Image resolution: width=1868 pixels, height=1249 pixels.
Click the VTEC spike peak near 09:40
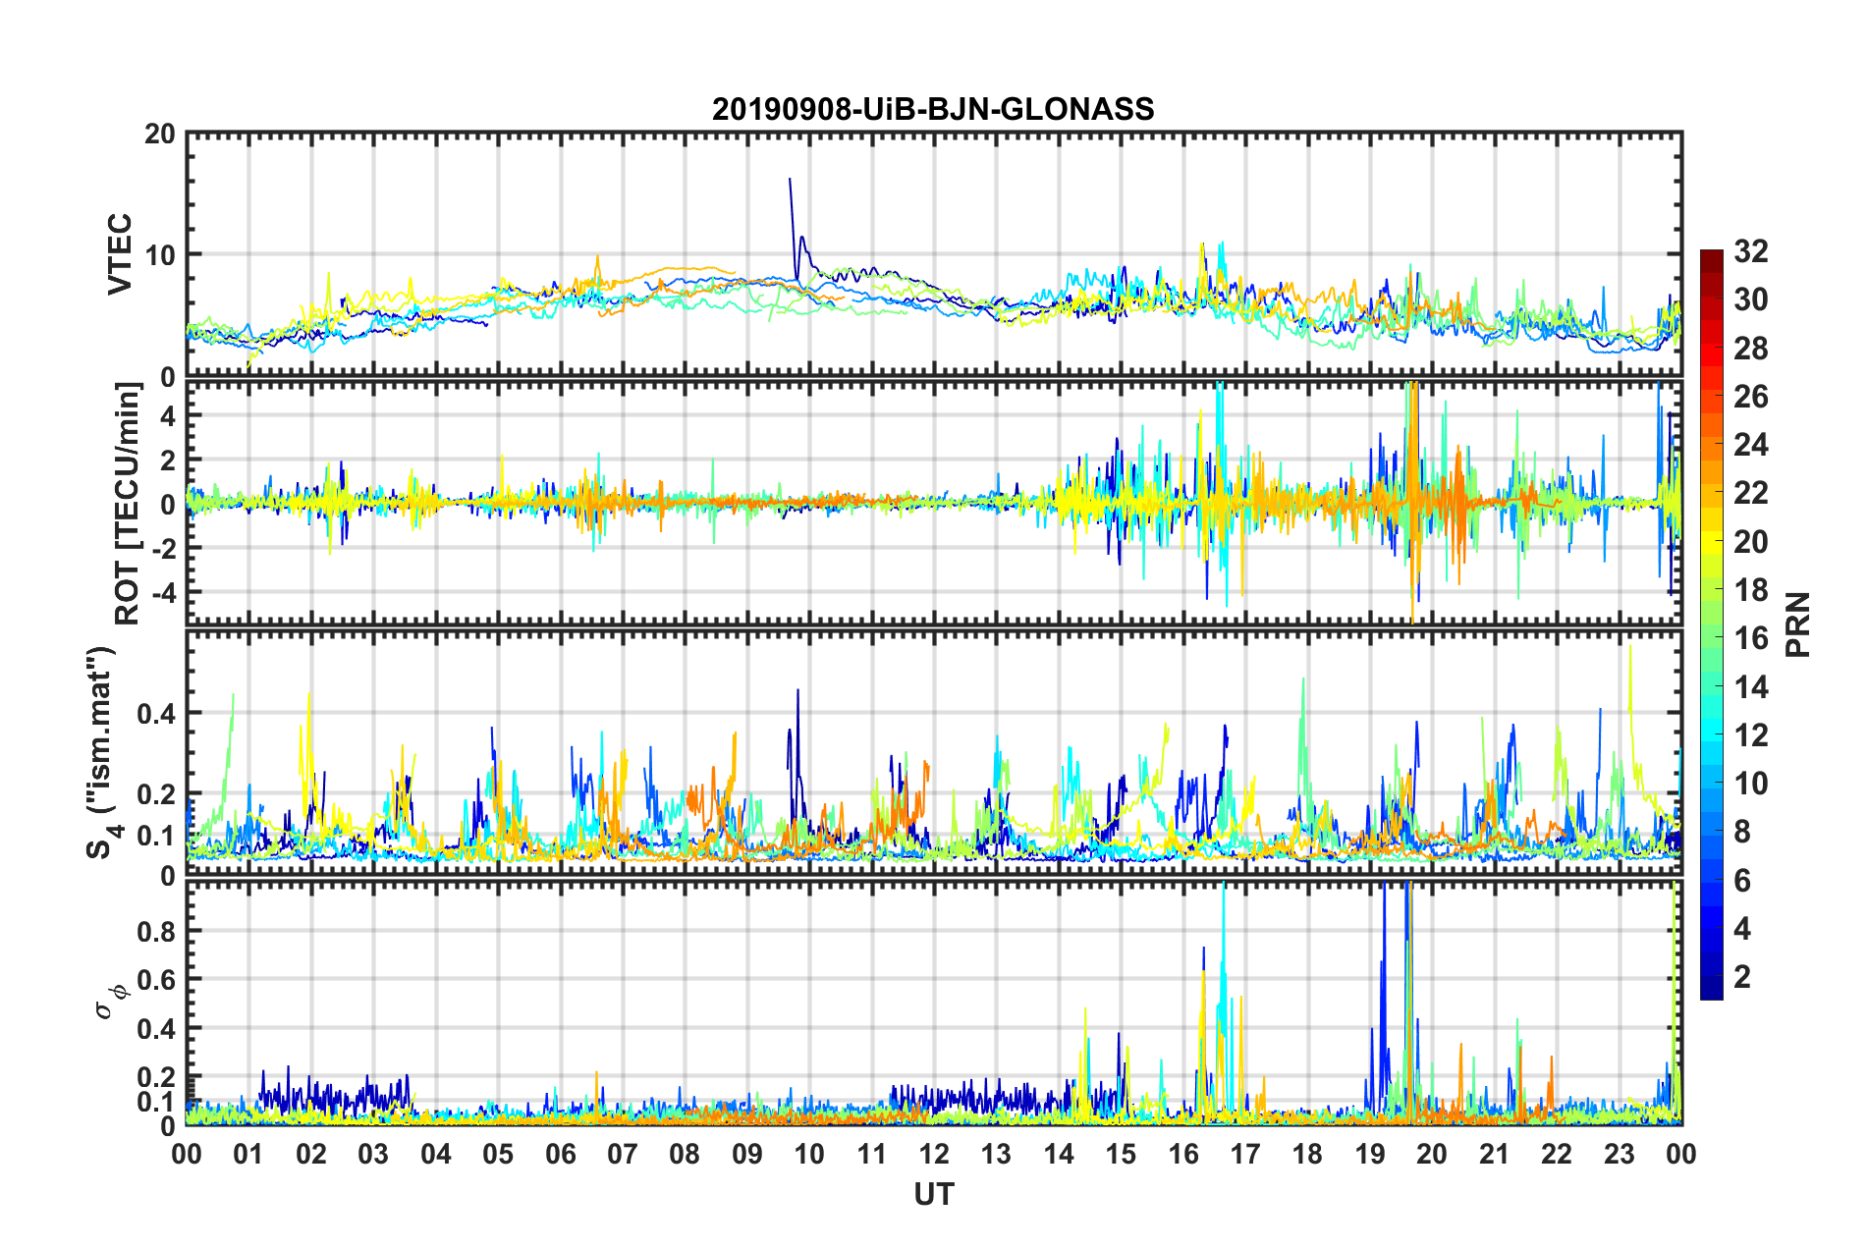pyautogui.click(x=790, y=180)
